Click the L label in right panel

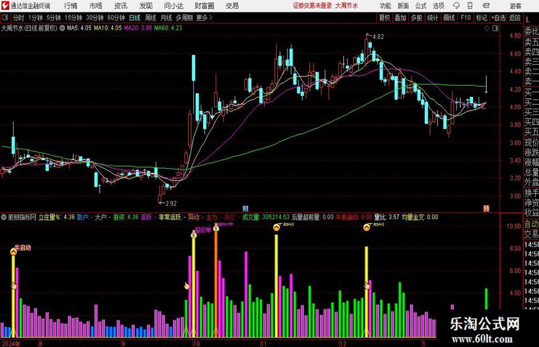tap(528, 20)
